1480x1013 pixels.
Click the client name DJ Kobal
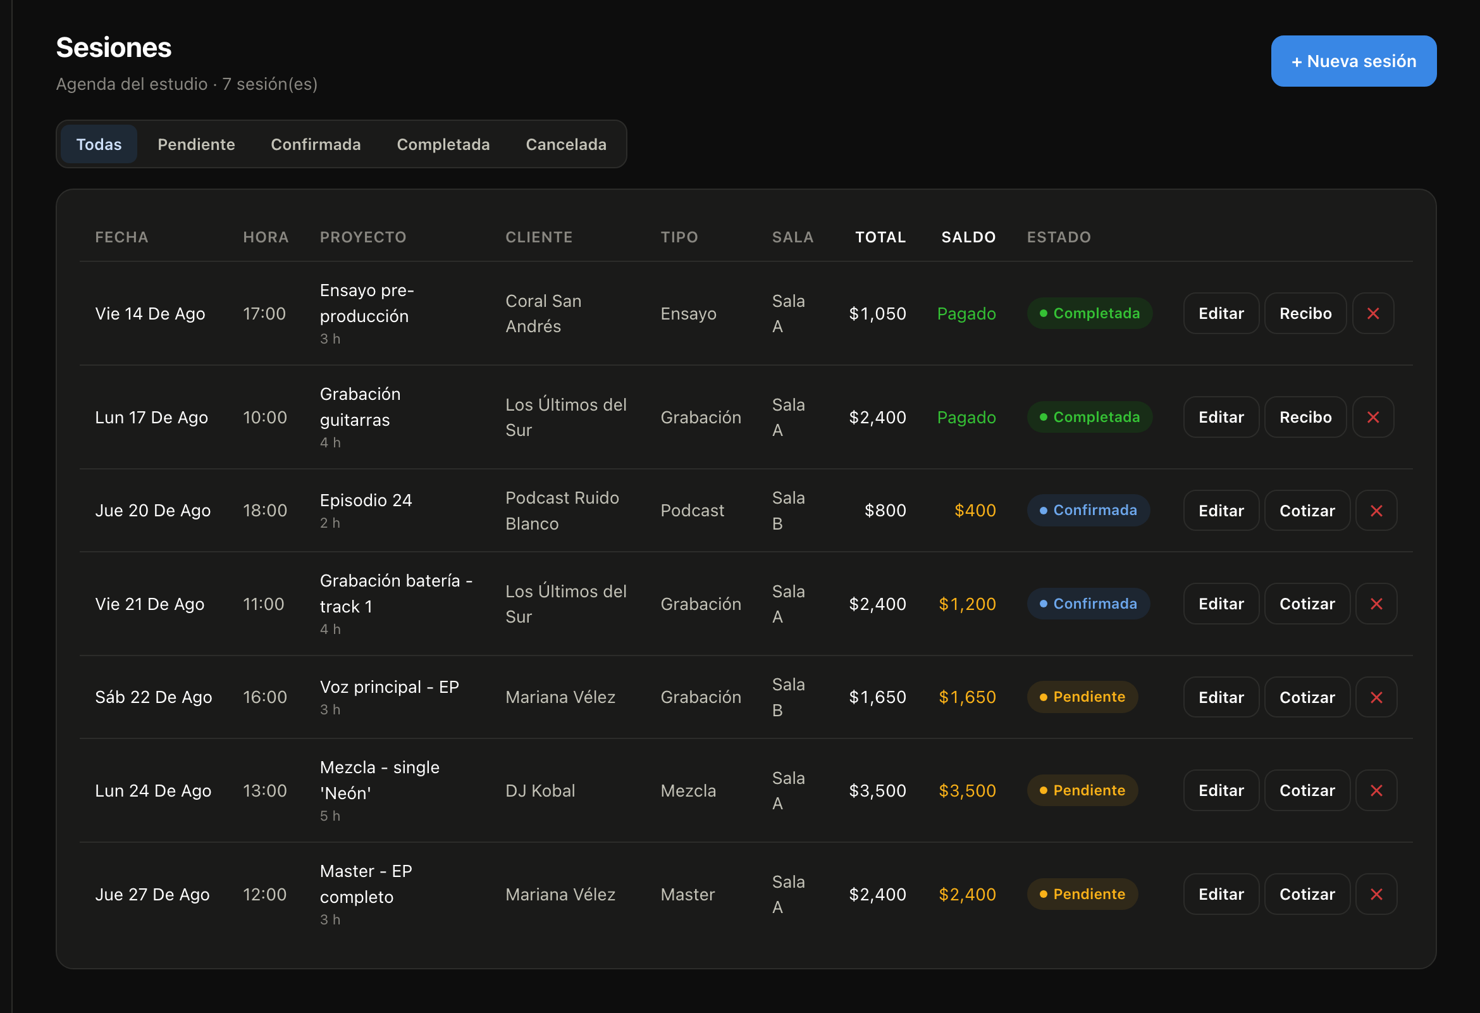pyautogui.click(x=540, y=791)
